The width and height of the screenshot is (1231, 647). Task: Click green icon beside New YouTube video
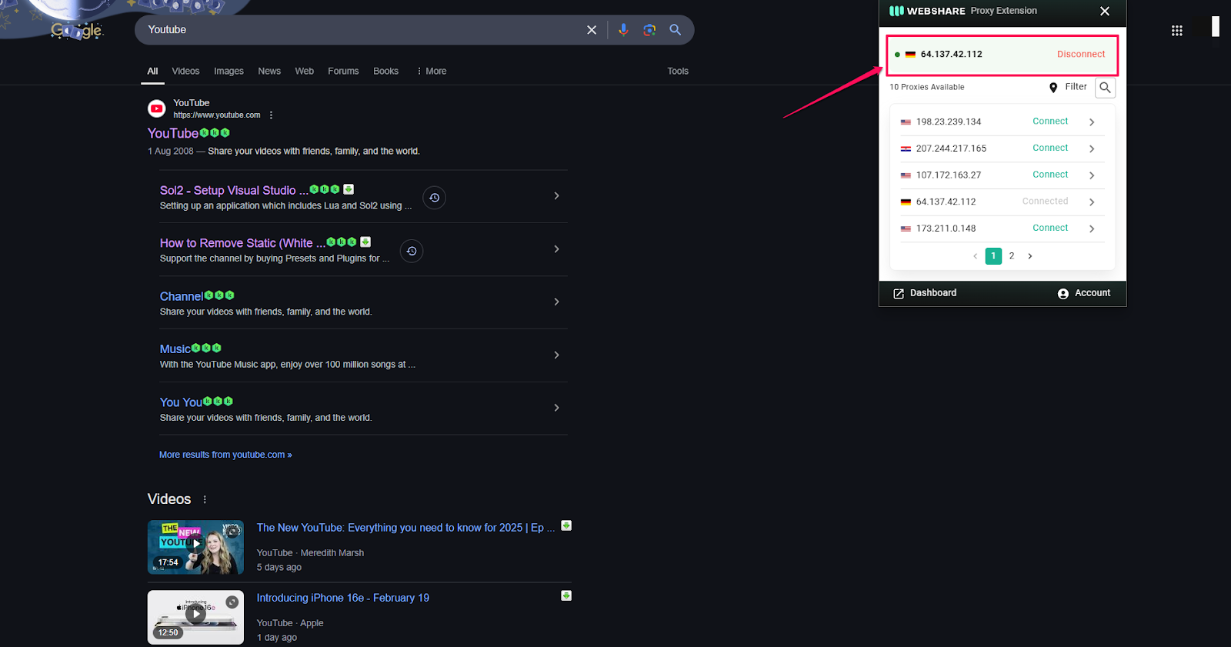click(x=566, y=525)
